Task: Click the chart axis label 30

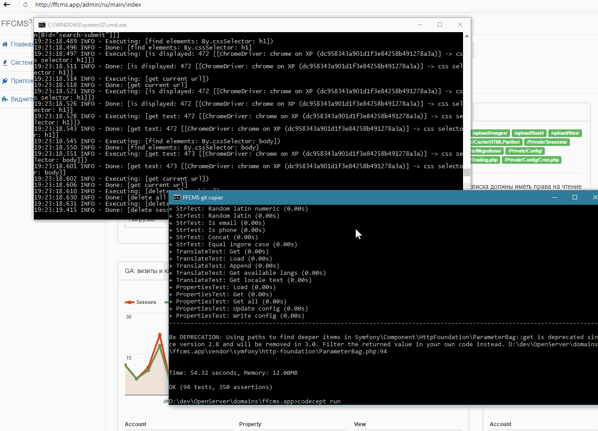Action: 129,317
